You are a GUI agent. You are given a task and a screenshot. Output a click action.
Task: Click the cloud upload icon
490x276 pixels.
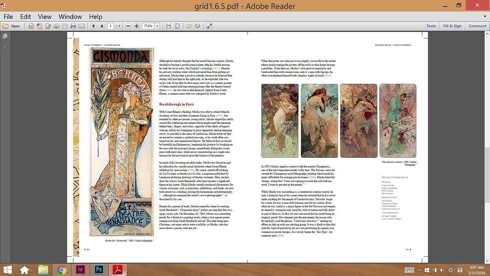[56, 26]
